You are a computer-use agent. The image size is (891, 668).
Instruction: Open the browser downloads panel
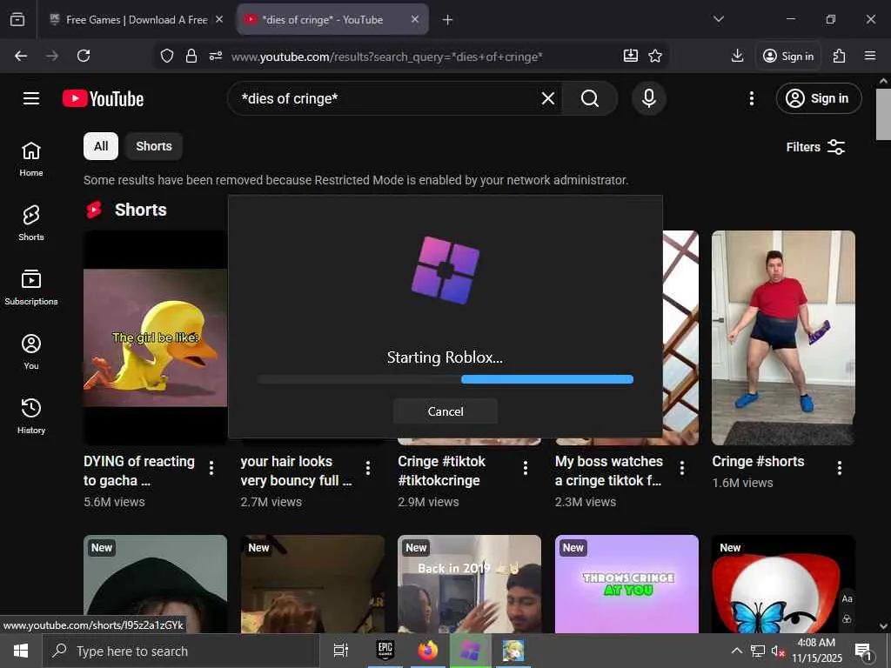click(x=737, y=56)
